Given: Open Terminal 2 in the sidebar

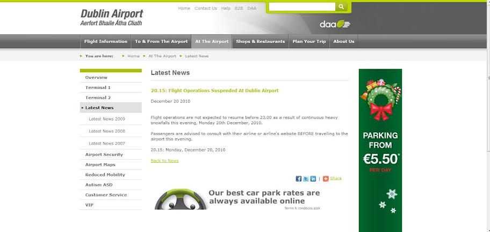Looking at the screenshot, I should click(x=111, y=98).
